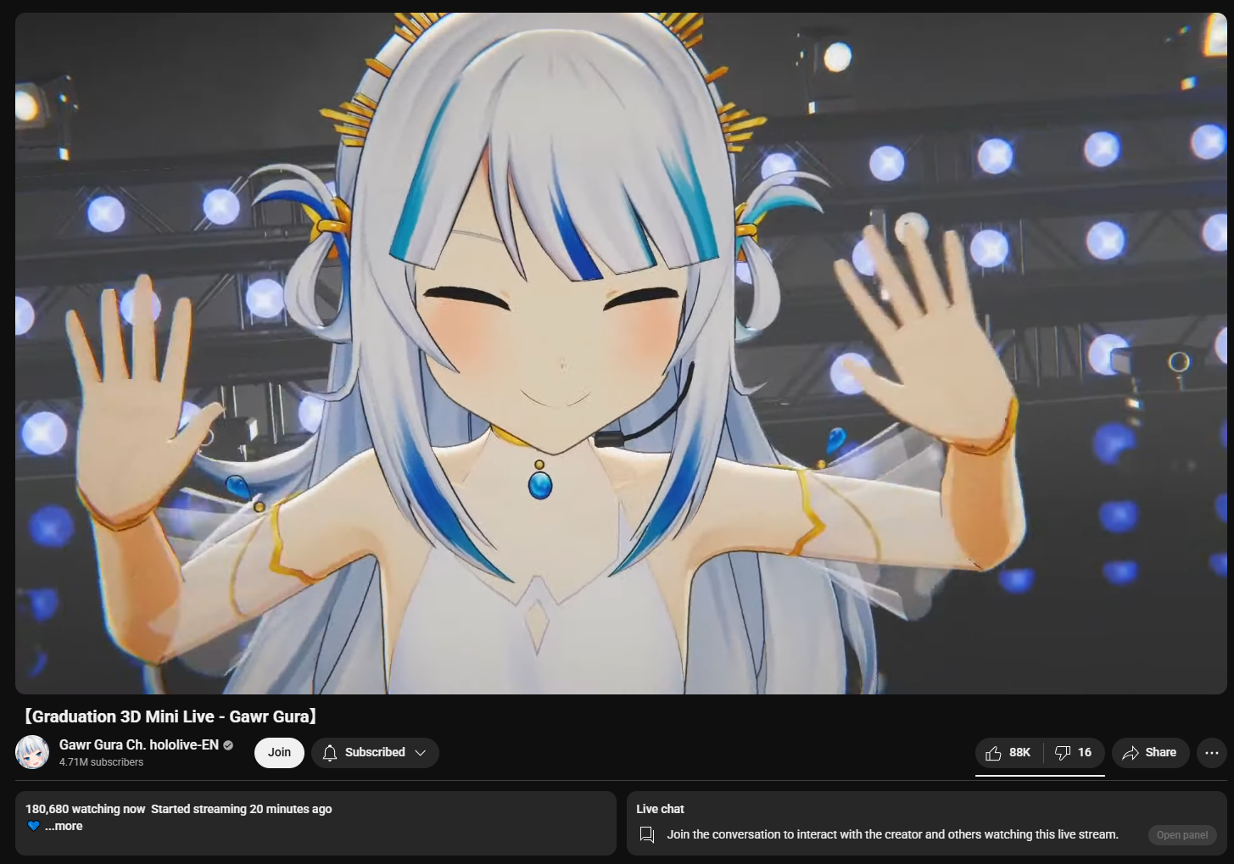
Task: Like the video with thumbs up icon
Action: coord(994,753)
